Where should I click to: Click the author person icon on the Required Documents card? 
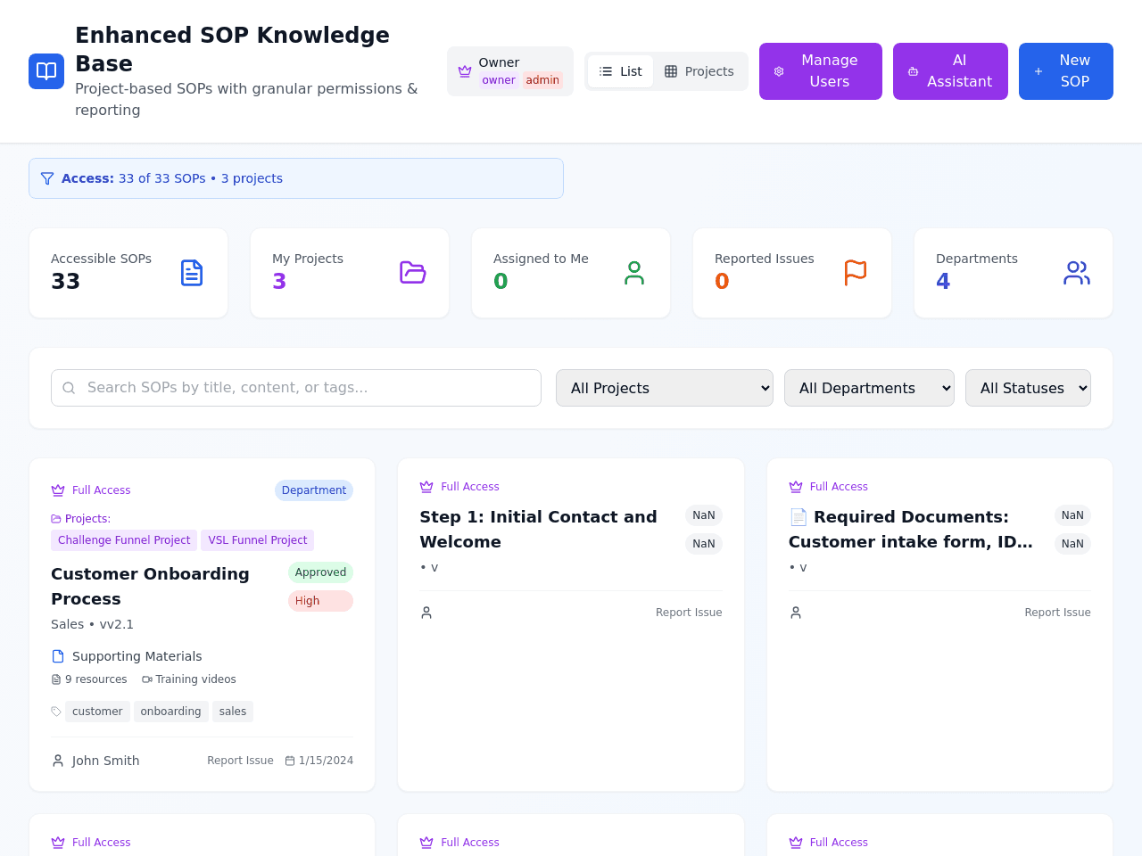pyautogui.click(x=796, y=613)
